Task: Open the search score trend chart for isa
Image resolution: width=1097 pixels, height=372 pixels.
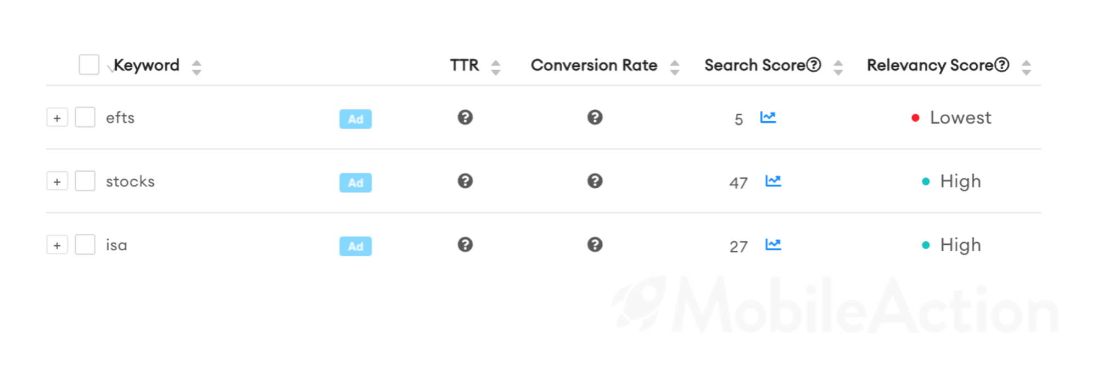Action: 773,245
